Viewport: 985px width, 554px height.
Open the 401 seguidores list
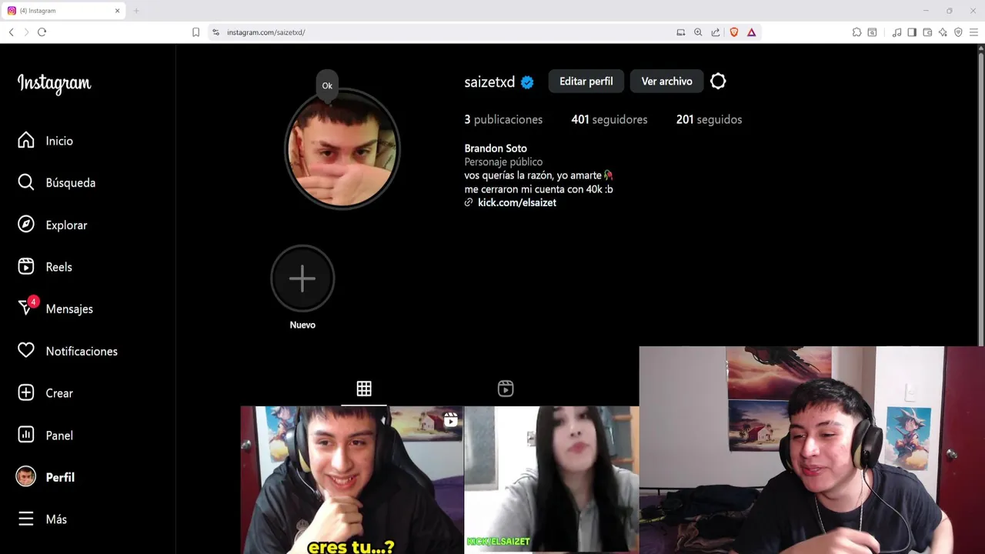tap(609, 119)
